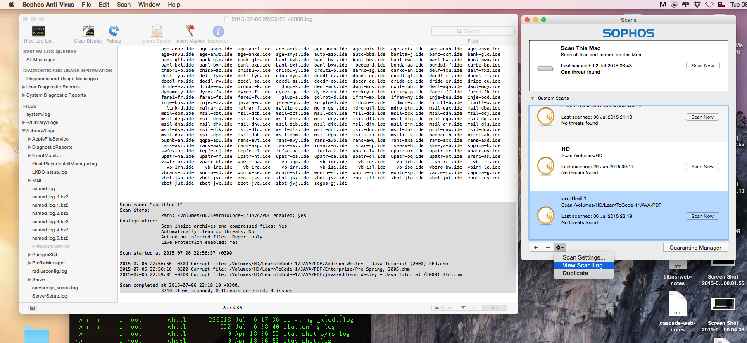Image resolution: width=747 pixels, height=343 pixels.
Task: Click the log icon in Console status bar
Action: point(33,307)
